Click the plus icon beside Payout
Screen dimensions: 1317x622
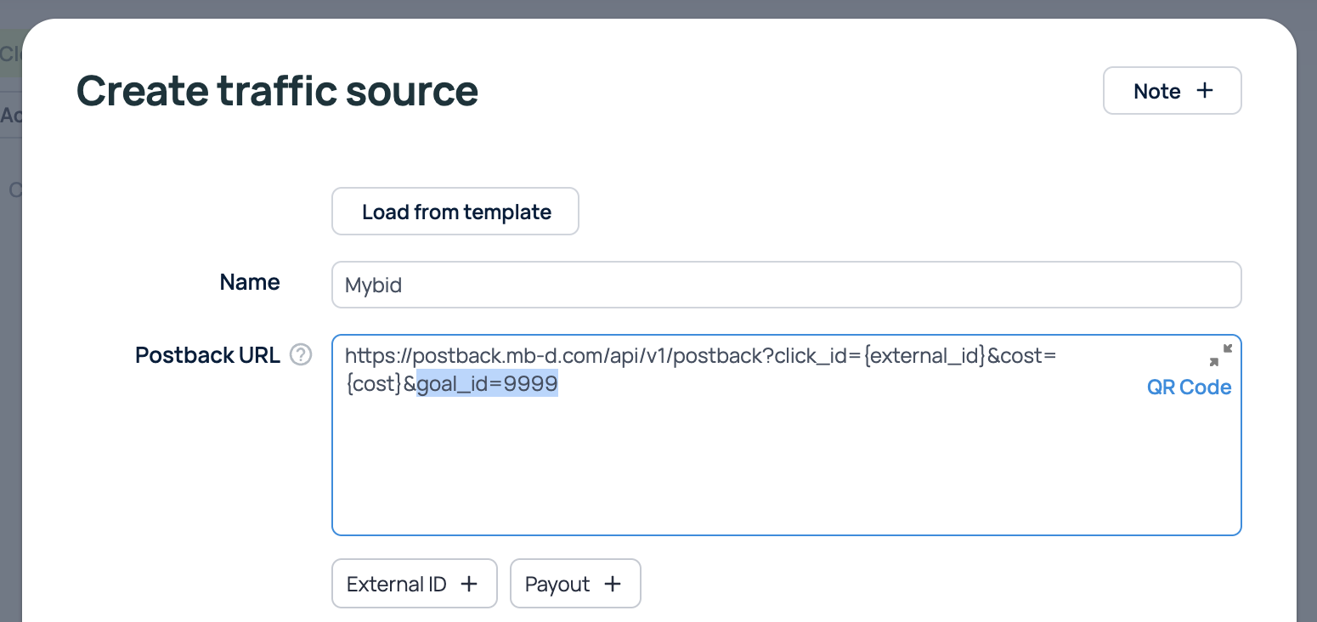[612, 584]
